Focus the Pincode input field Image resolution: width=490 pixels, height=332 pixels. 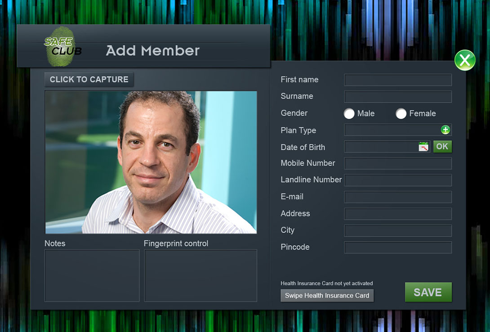click(398, 247)
